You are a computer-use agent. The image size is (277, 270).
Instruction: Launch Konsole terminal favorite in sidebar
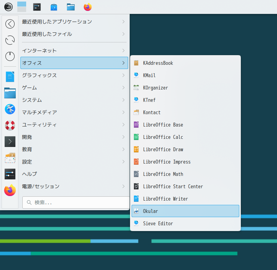tap(10, 142)
